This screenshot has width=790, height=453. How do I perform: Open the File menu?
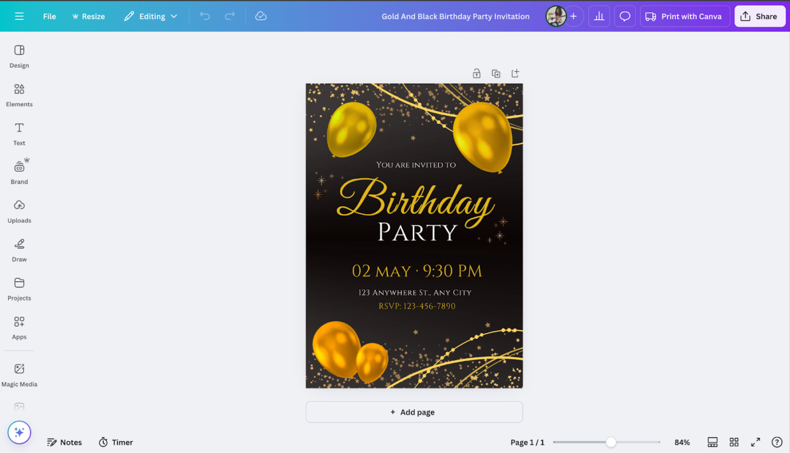coord(50,16)
